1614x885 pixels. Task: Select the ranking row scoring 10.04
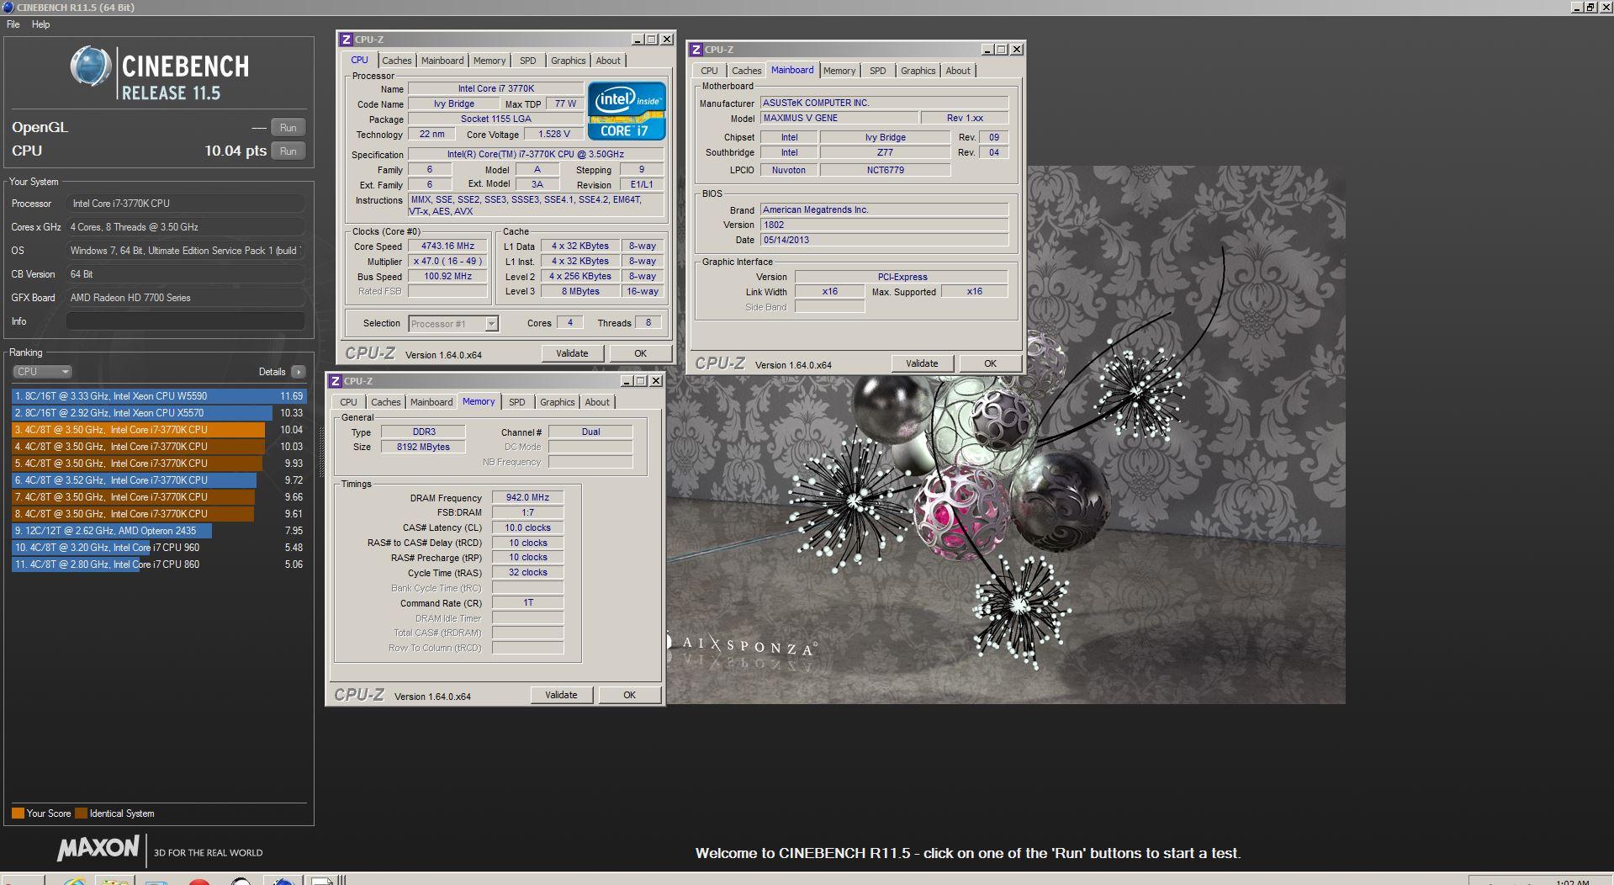(x=159, y=430)
